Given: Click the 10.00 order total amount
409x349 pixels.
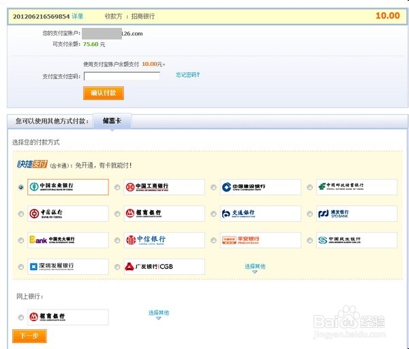Looking at the screenshot, I should pos(388,16).
